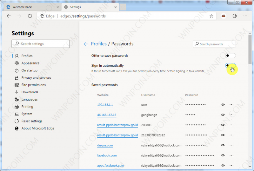The image size is (254, 171).
Task: Open the Edge settings and more menu
Action: click(245, 16)
